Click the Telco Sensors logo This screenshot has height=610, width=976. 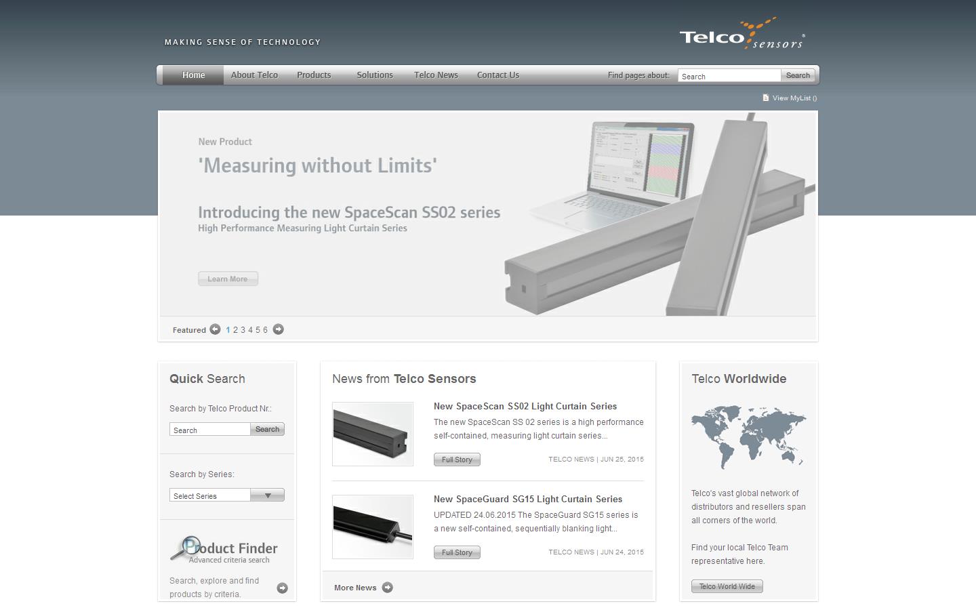coord(742,35)
